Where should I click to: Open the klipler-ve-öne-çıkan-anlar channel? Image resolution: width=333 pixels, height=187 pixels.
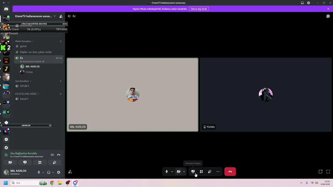click(x=39, y=52)
